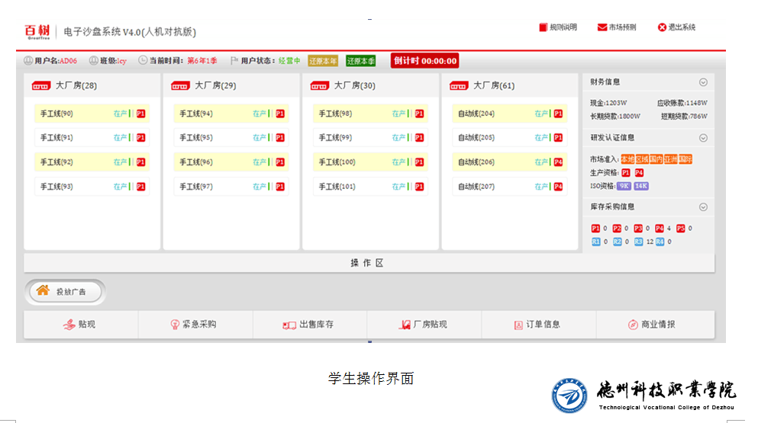Collapse the 财务信息 panel
The width and height of the screenshot is (758, 423).
click(703, 82)
